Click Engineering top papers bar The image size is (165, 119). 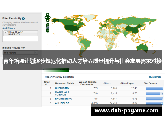(154, 99)
